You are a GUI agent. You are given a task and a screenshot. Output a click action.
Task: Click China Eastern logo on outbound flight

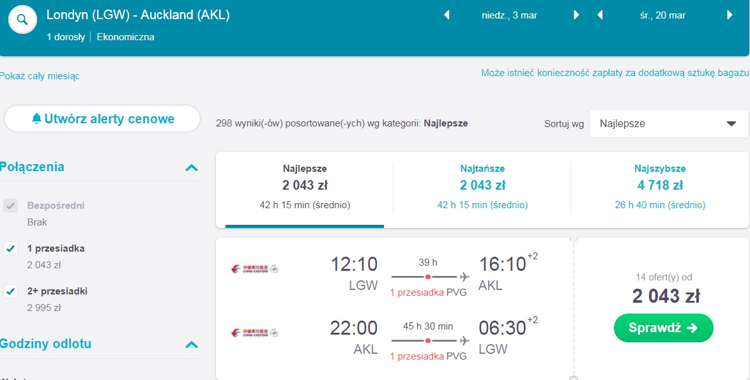pyautogui.click(x=254, y=269)
